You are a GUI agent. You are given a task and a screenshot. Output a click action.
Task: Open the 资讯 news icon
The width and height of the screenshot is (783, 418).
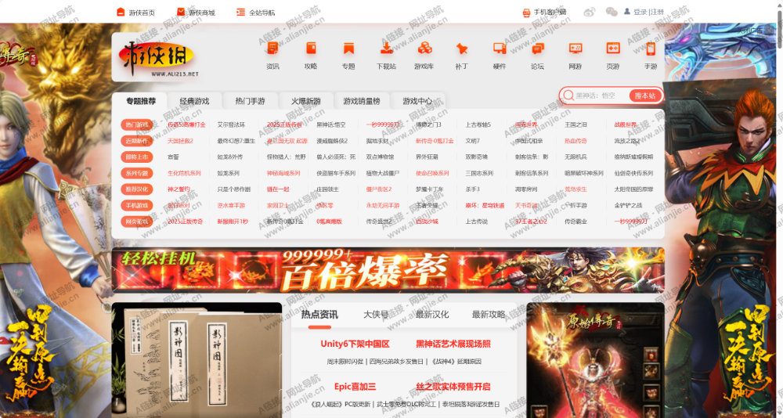click(x=272, y=49)
